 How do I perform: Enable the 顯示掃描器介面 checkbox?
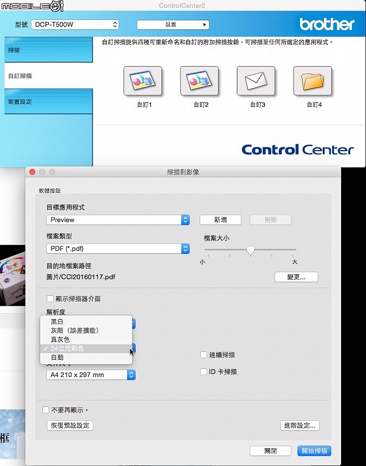pos(50,299)
